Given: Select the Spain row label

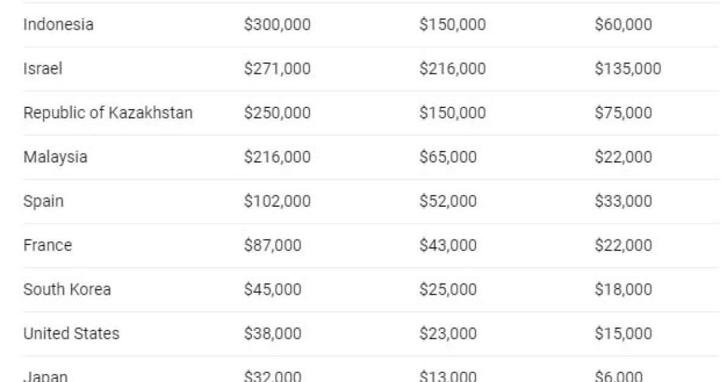Looking at the screenshot, I should coord(43,201).
